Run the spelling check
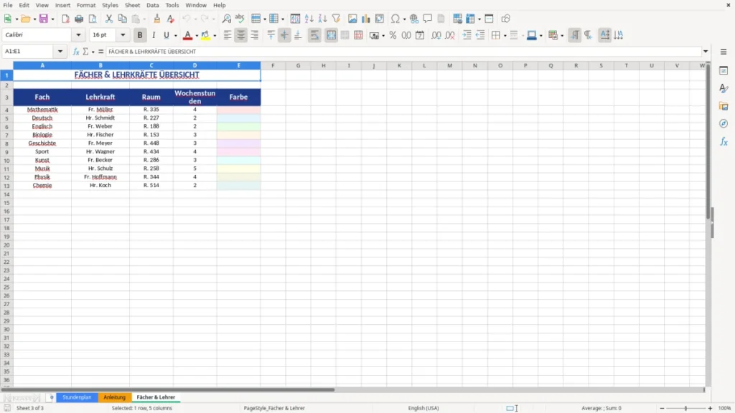 (x=240, y=19)
